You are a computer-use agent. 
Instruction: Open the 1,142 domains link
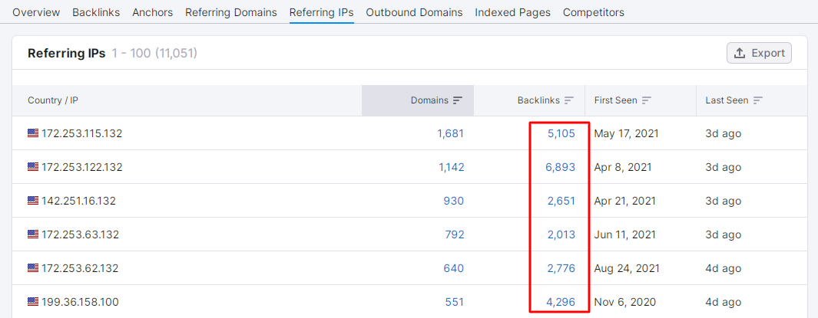pyautogui.click(x=450, y=167)
